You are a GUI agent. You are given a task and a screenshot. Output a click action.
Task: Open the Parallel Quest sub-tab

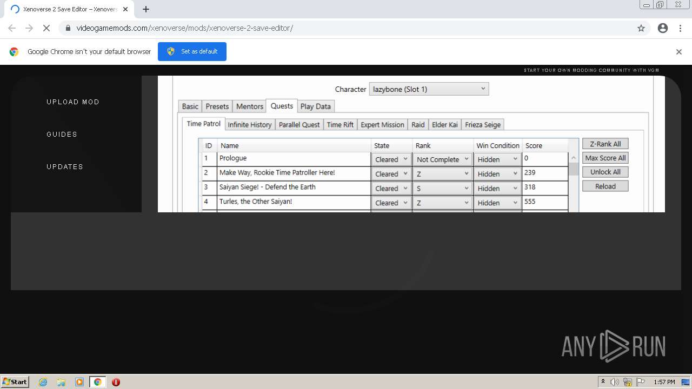(300, 125)
